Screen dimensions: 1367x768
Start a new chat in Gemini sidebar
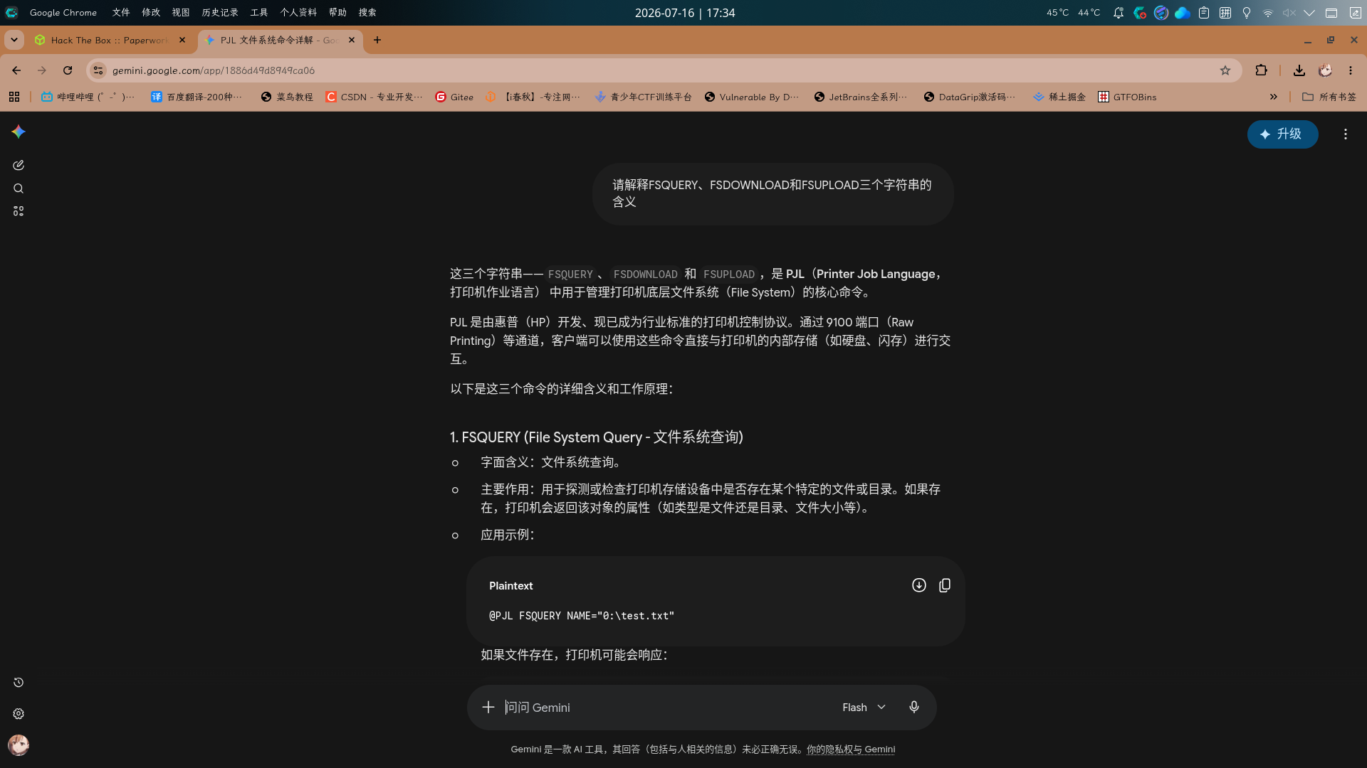click(x=19, y=165)
